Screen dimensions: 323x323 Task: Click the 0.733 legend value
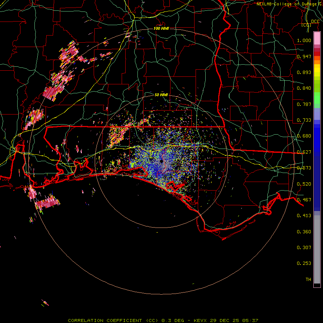pyautogui.click(x=304, y=120)
